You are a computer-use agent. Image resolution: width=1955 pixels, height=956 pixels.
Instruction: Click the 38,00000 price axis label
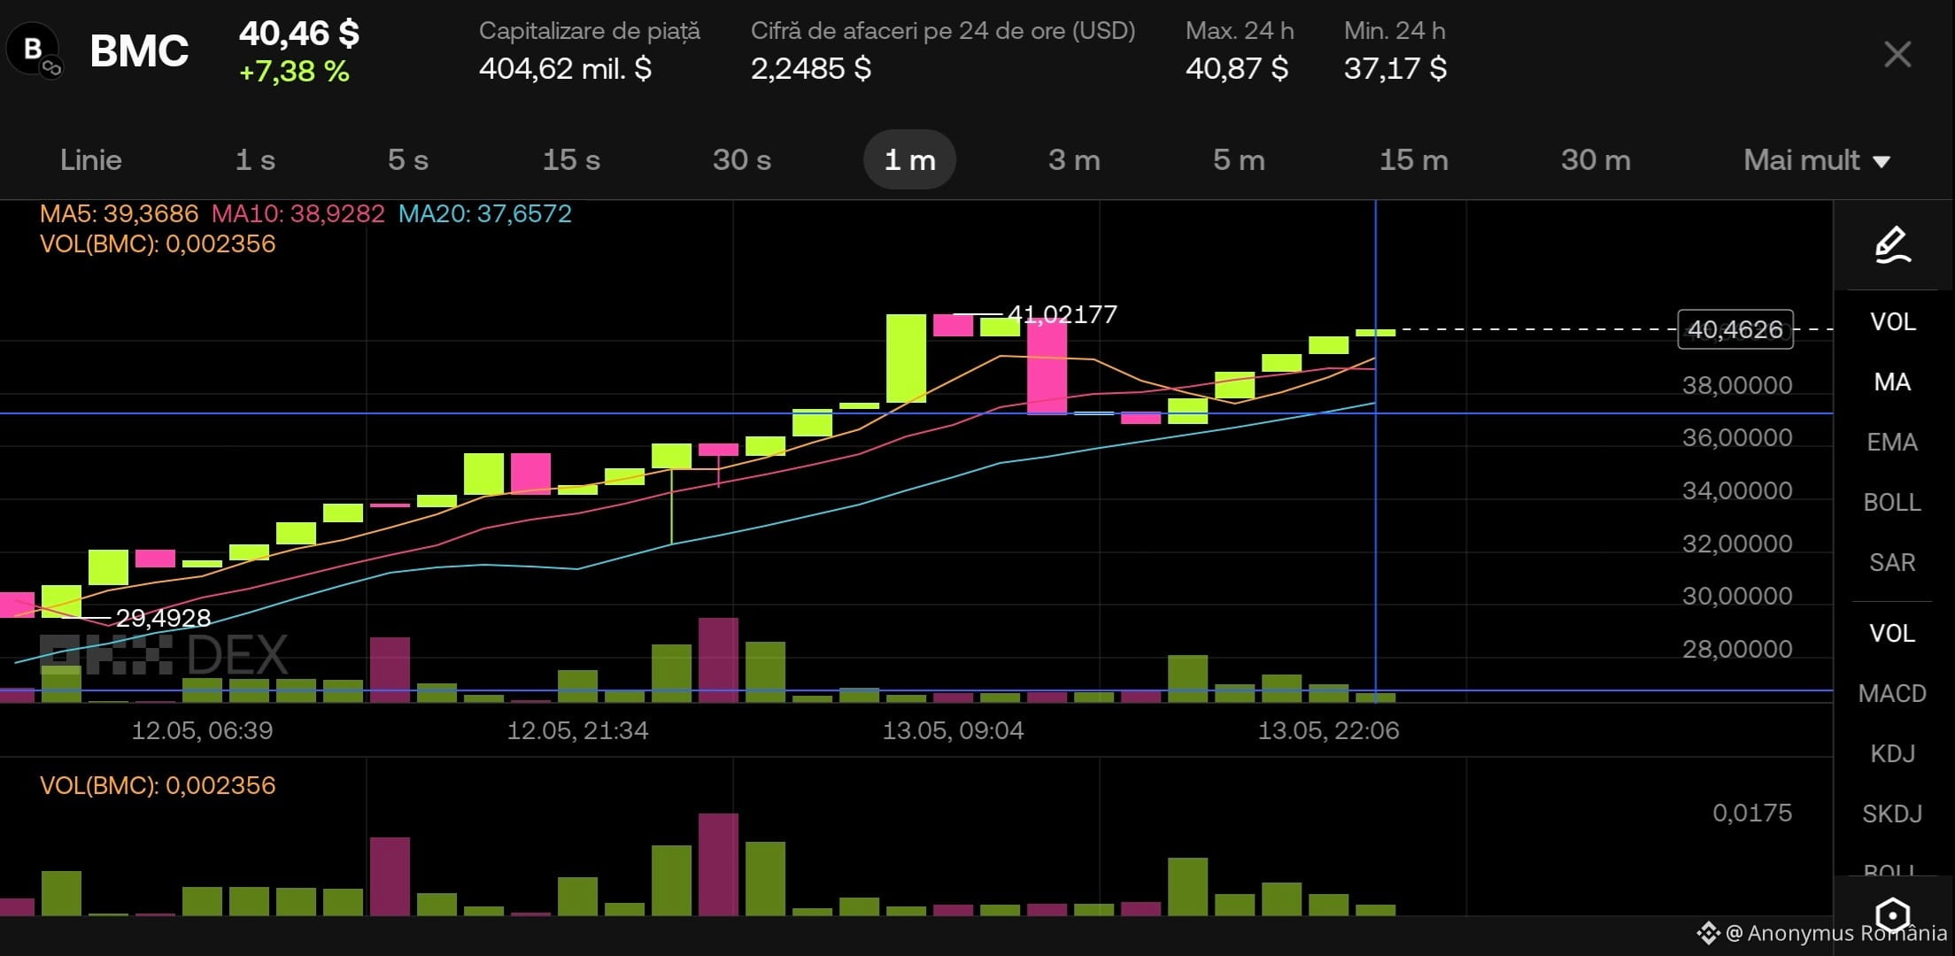click(1737, 386)
